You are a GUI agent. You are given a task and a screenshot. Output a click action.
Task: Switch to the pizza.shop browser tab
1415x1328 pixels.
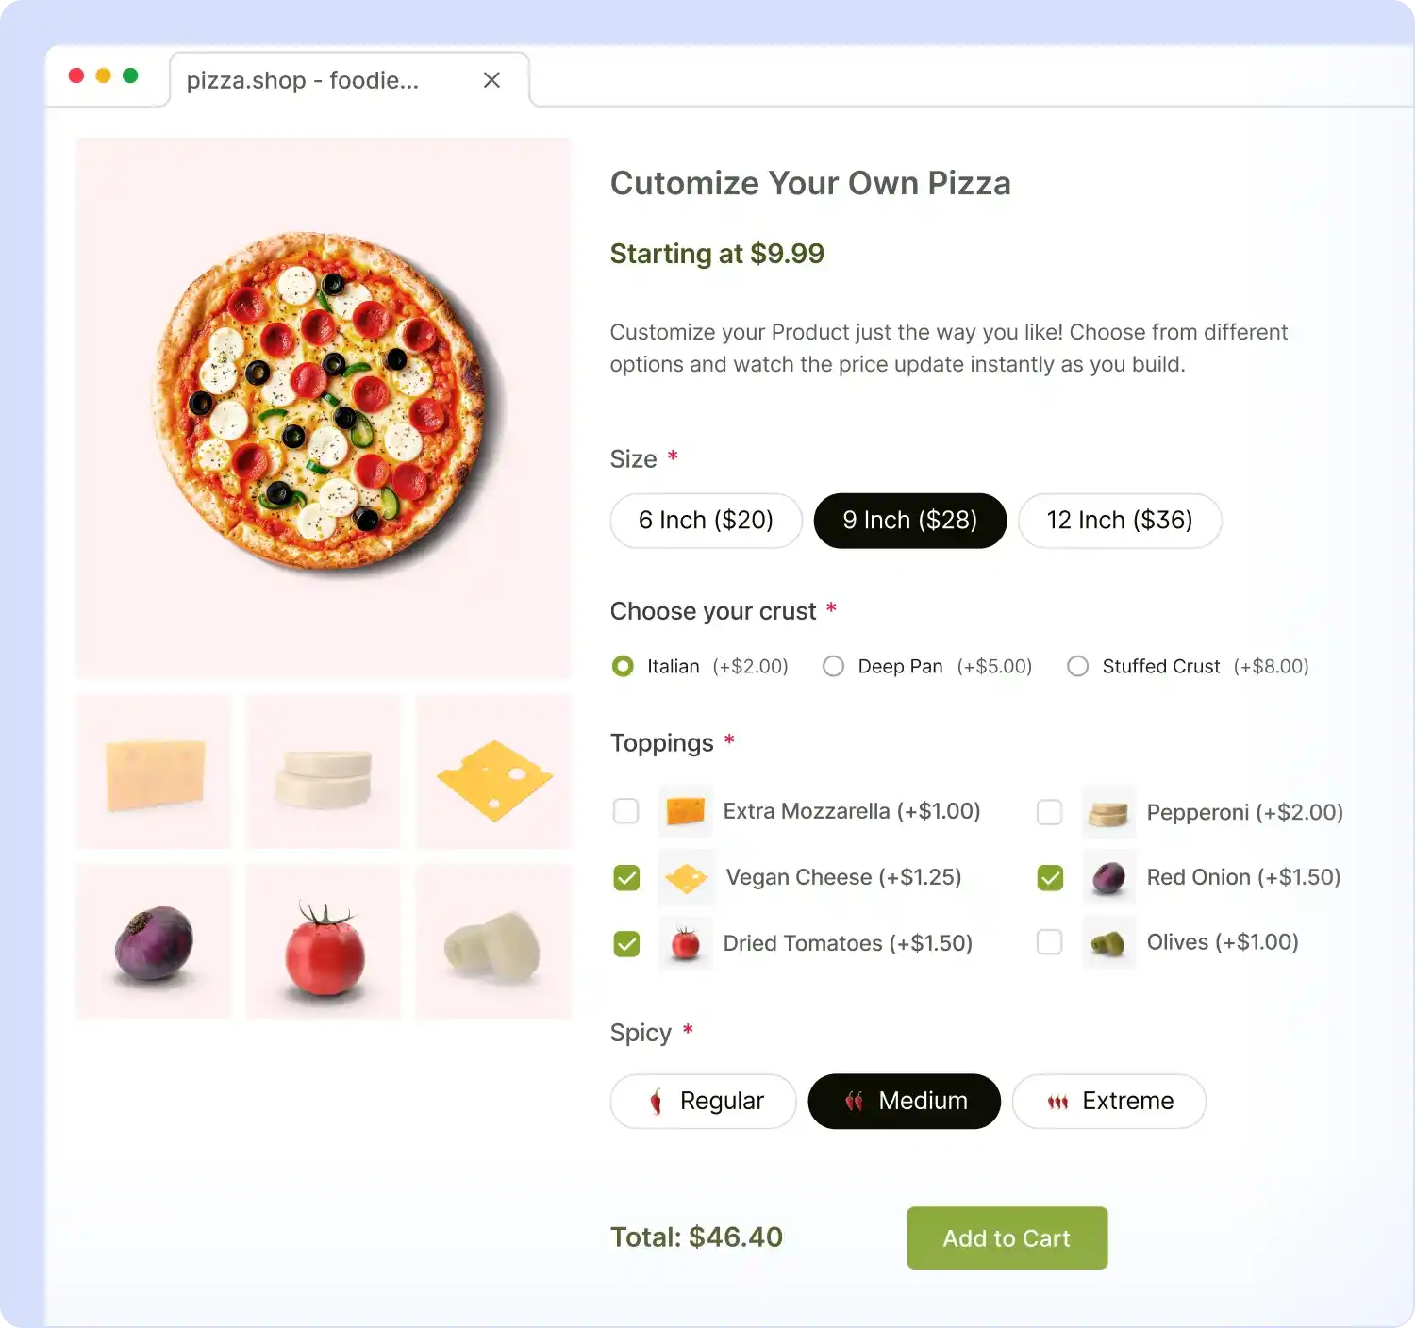tap(302, 80)
